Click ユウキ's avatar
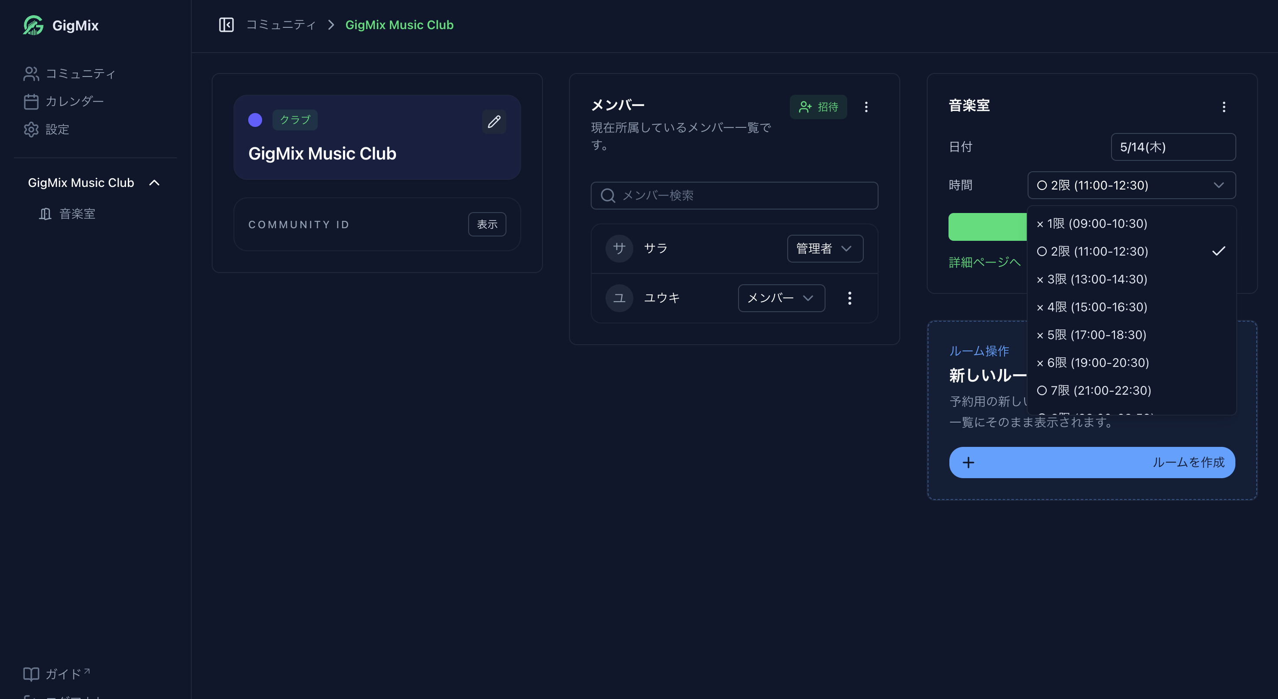Viewport: 1278px width, 699px height. pos(619,298)
